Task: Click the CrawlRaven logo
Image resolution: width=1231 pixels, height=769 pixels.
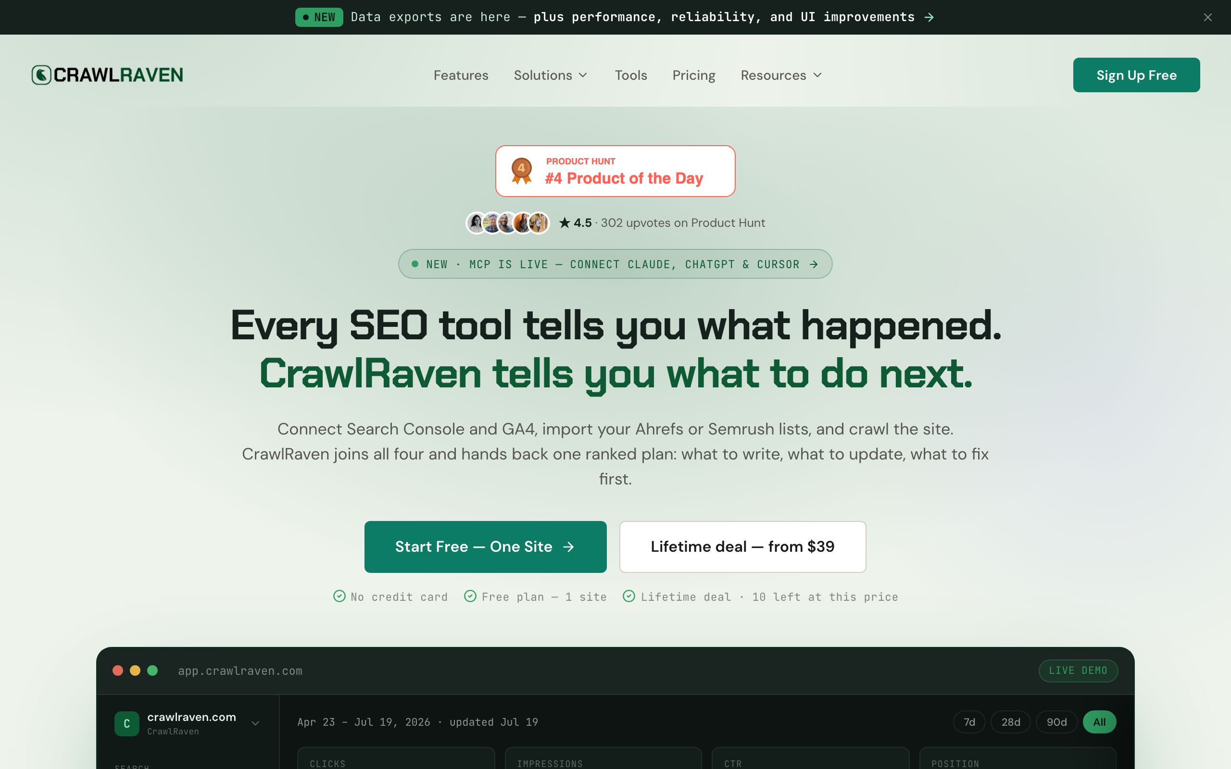Action: point(107,75)
